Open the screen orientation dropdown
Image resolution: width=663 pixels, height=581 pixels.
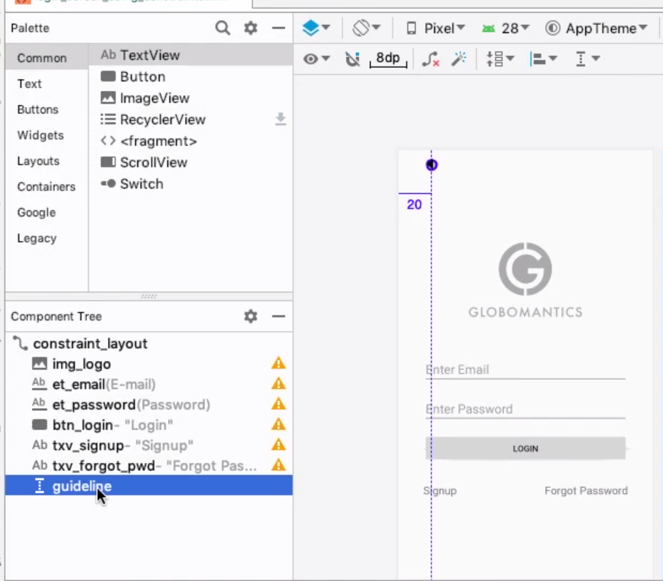tap(367, 28)
